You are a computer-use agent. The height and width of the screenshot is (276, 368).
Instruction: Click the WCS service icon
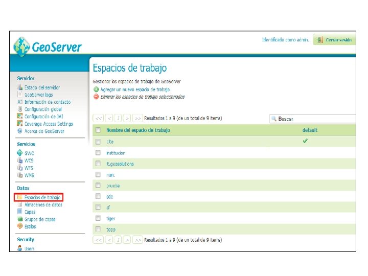click(x=20, y=160)
